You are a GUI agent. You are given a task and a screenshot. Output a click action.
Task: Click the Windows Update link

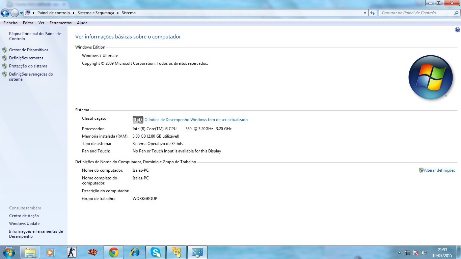(24, 224)
